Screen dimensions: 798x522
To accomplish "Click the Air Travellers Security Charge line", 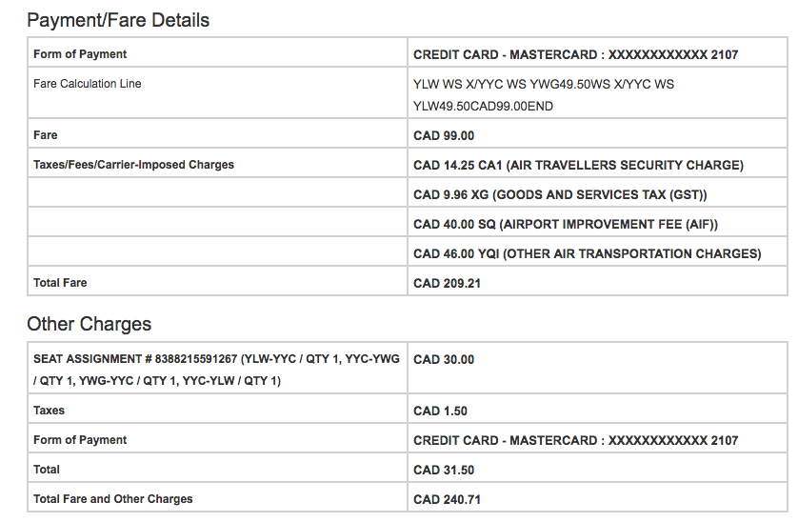I will [578, 165].
